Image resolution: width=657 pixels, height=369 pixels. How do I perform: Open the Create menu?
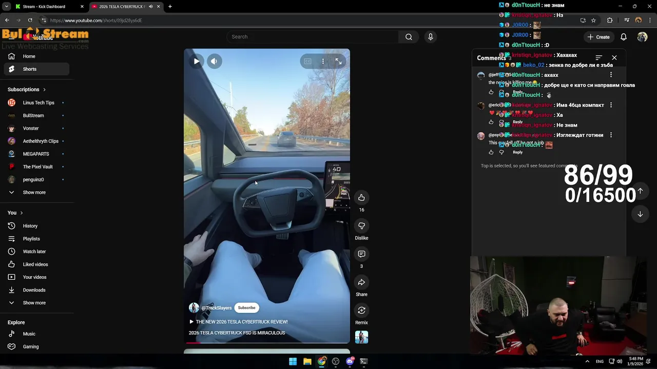(x=598, y=37)
